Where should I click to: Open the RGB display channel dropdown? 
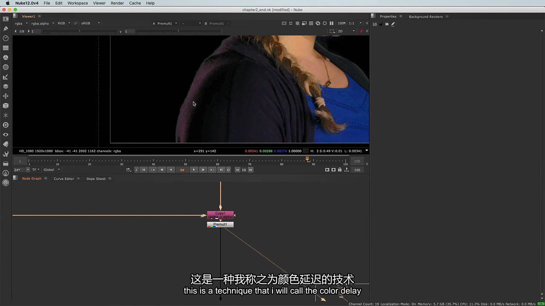coord(63,23)
